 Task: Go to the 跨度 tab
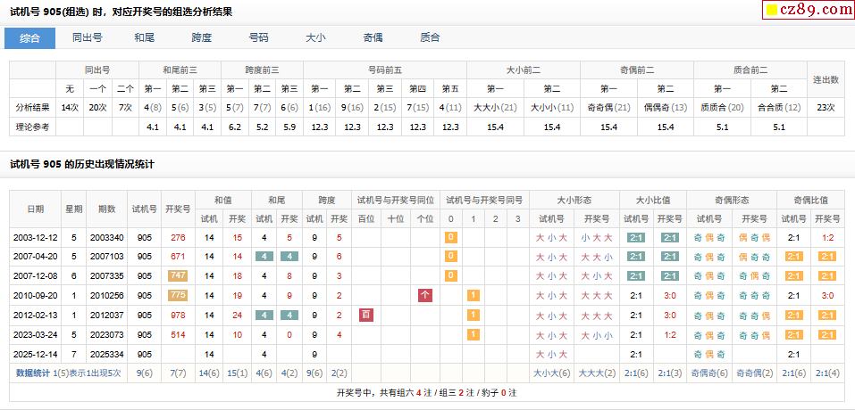pos(202,37)
